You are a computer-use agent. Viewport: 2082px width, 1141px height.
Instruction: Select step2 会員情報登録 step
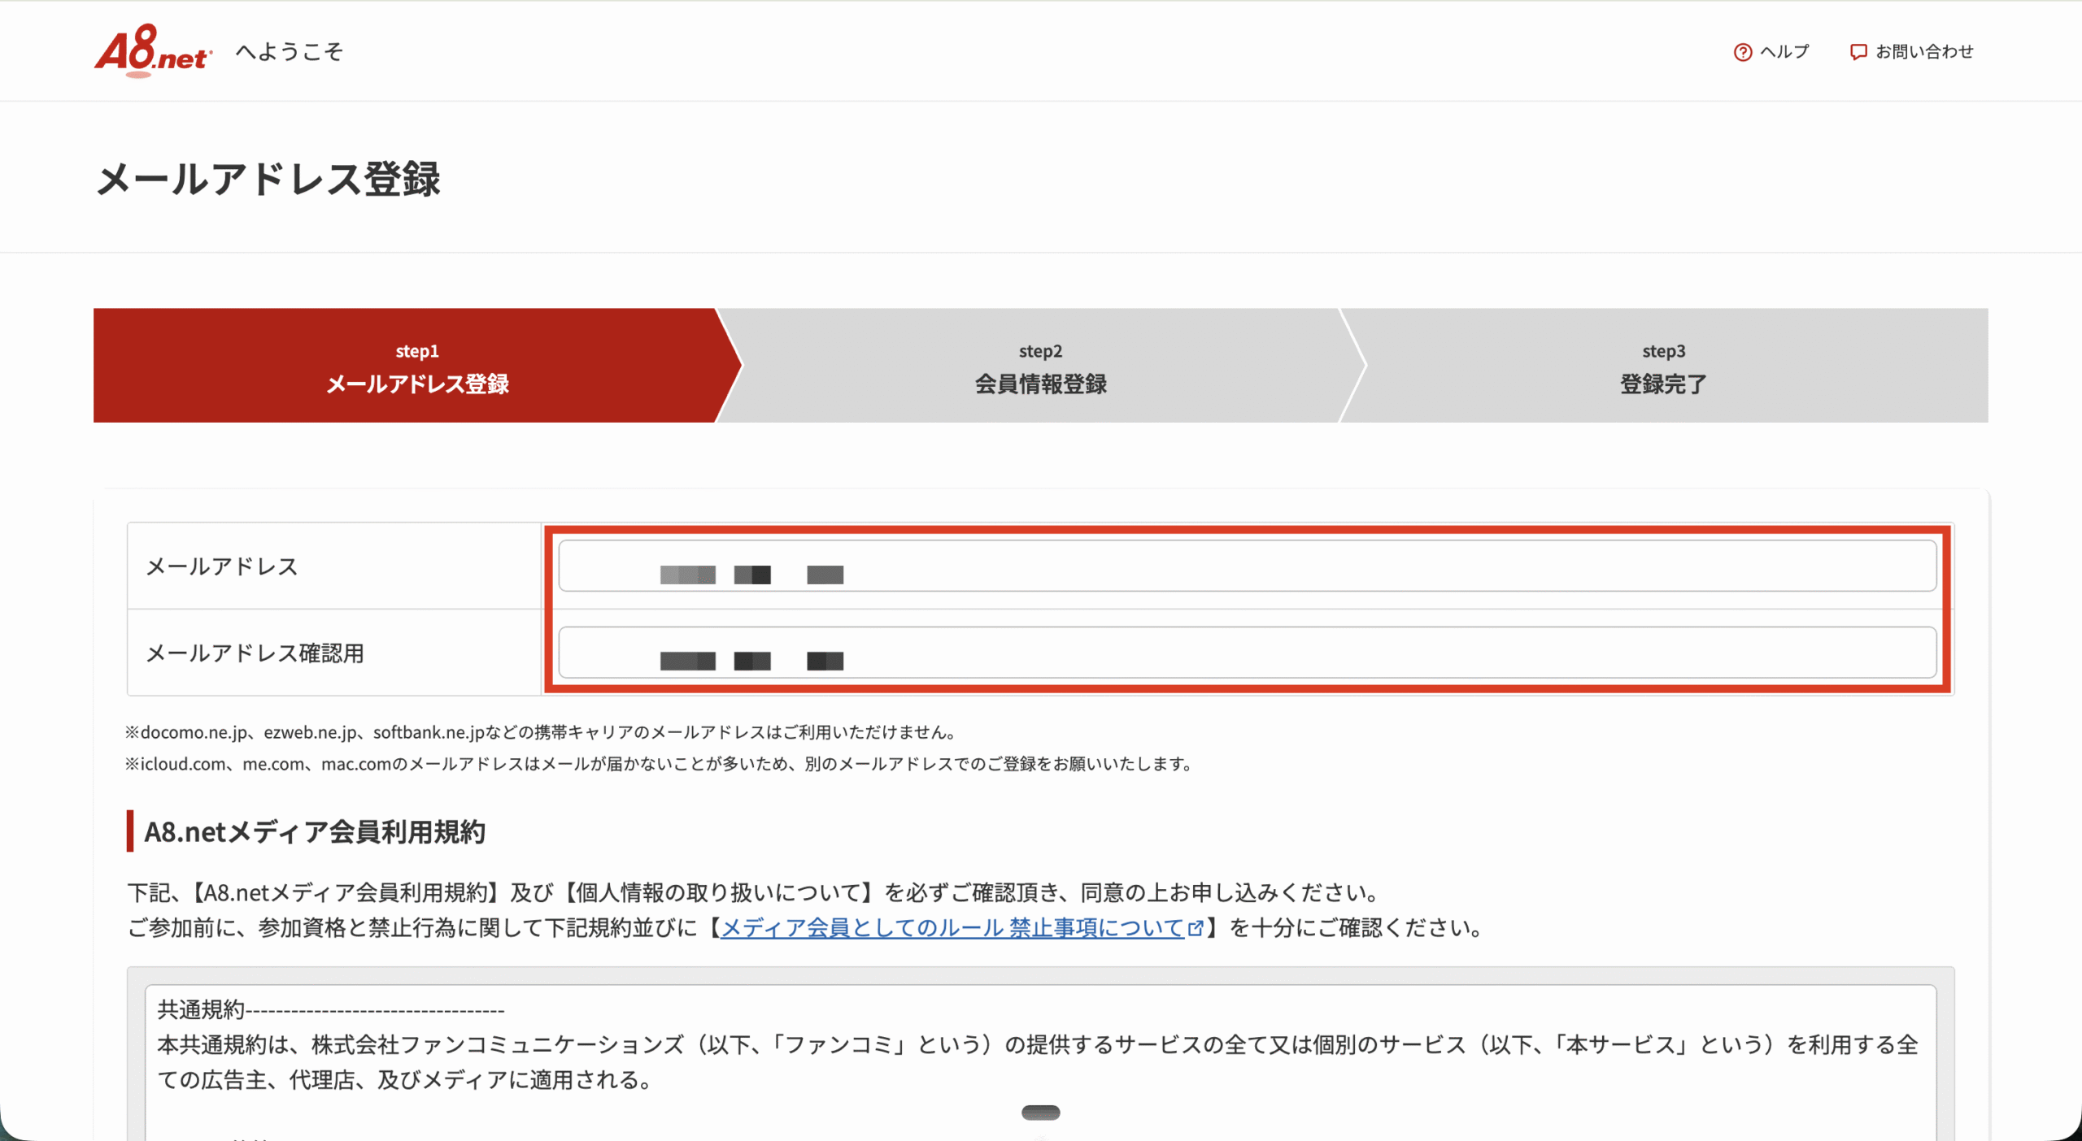(1040, 366)
